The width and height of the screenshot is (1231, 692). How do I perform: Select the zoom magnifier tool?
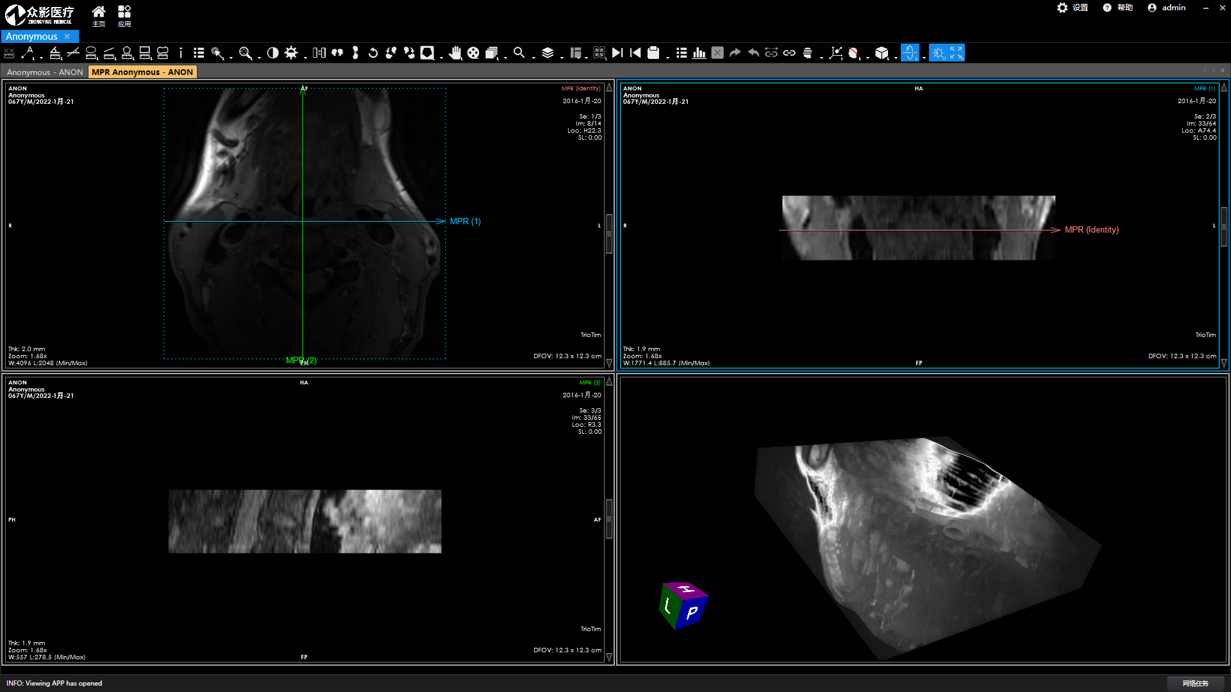[245, 53]
